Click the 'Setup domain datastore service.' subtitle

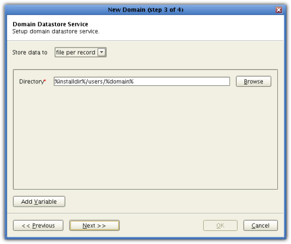tap(56, 32)
